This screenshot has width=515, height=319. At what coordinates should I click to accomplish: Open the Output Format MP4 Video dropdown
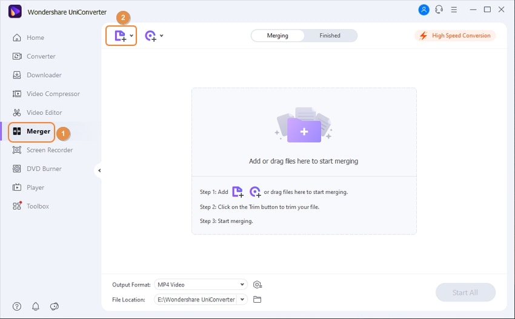point(201,285)
